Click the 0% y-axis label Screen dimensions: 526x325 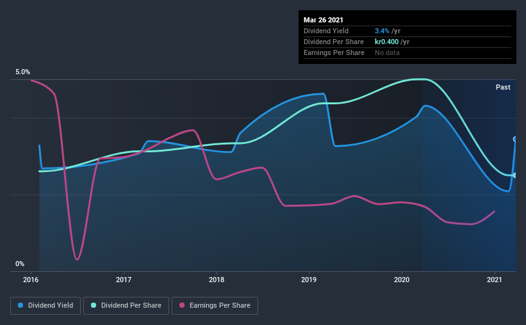click(x=20, y=264)
